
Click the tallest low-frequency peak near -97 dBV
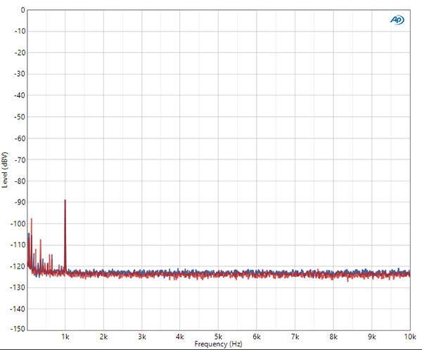pos(32,219)
